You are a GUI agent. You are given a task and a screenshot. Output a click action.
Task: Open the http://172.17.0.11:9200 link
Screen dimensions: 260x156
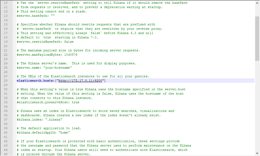(80, 81)
